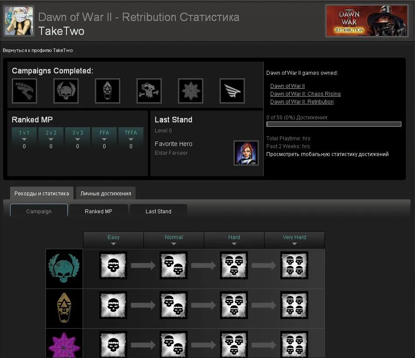Click Space Marine Very Hard four-skull badge
Screen dimensions: 415x358
(x=294, y=265)
